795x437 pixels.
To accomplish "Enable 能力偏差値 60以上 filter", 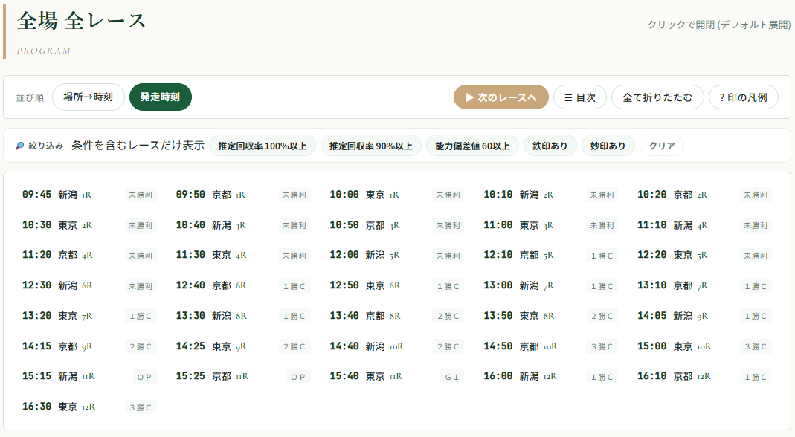I will [x=472, y=146].
